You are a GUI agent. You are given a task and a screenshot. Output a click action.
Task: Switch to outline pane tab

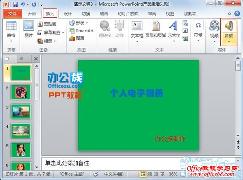point(21,59)
